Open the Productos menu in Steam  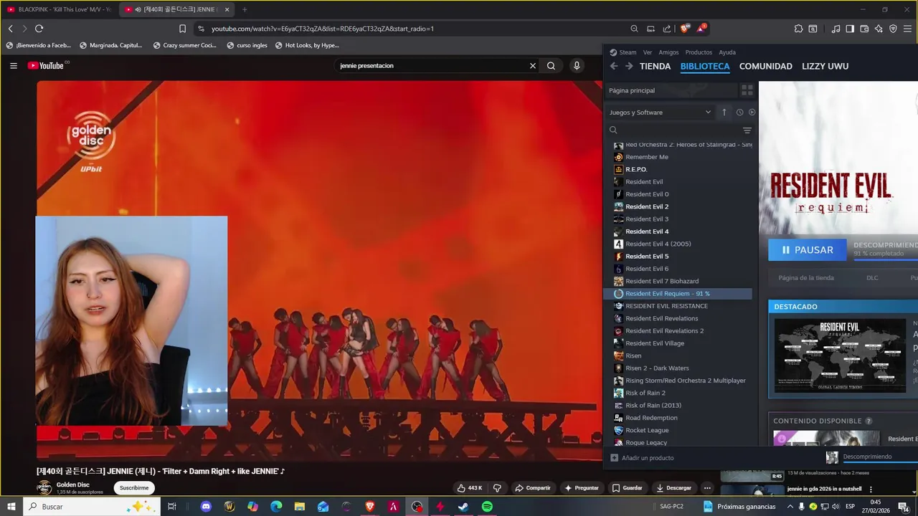[699, 52]
